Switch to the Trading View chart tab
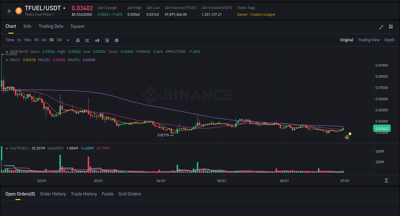The image size is (400, 216). [369, 40]
